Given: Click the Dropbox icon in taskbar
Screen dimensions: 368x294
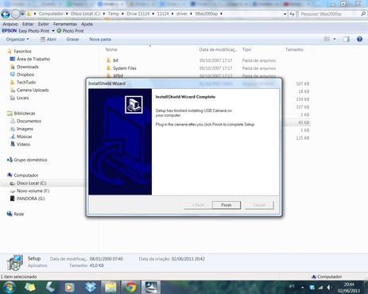Looking at the screenshot, I should [91, 287].
